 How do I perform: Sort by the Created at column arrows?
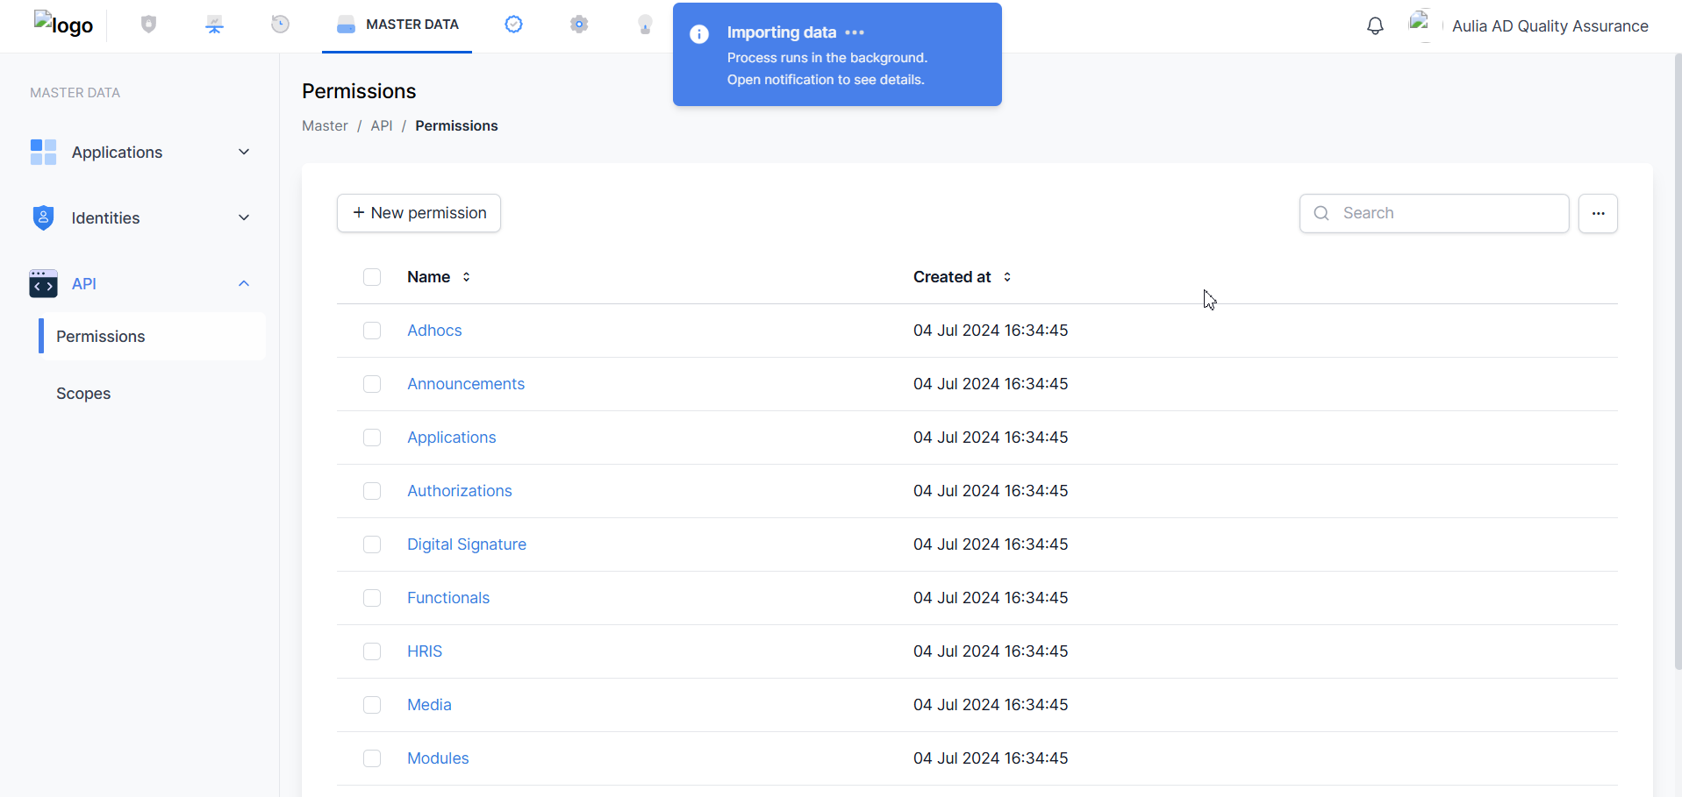coord(1007,277)
